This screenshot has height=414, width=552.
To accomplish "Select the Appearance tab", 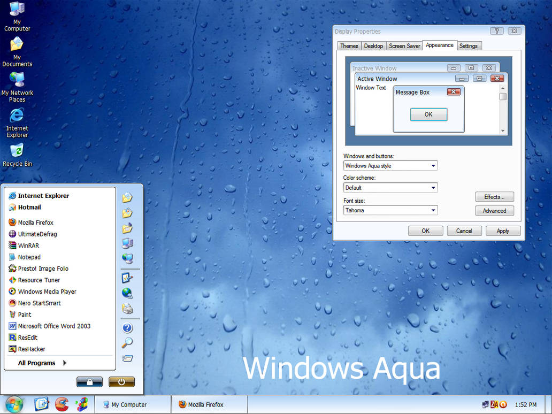I will pyautogui.click(x=439, y=45).
